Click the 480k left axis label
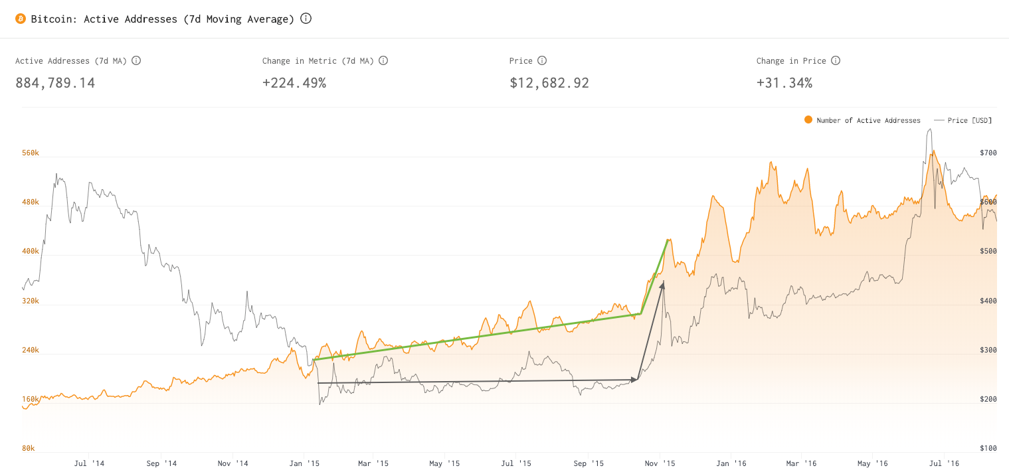 pyautogui.click(x=31, y=202)
